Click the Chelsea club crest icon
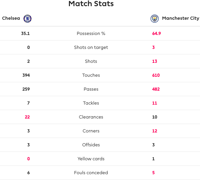This screenshot has width=200, height=181. [x=28, y=18]
